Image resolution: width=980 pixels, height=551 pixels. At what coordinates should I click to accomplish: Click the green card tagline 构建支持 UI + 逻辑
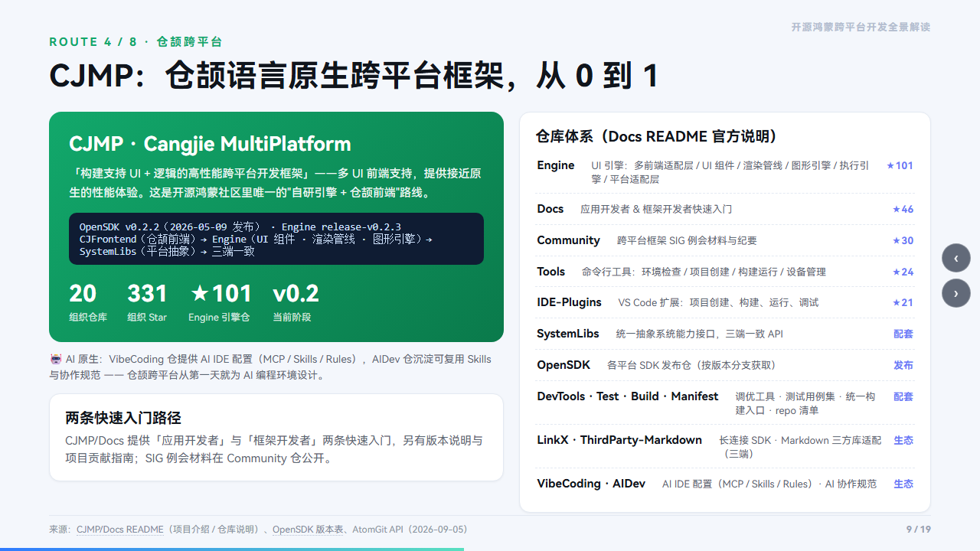pos(276,183)
